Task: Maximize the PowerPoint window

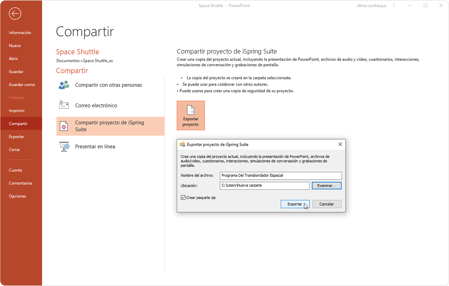Action: tap(425, 5)
